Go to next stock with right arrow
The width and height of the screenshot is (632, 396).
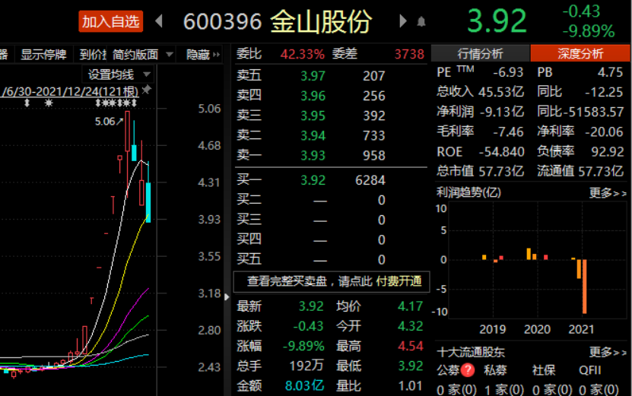[x=402, y=21]
